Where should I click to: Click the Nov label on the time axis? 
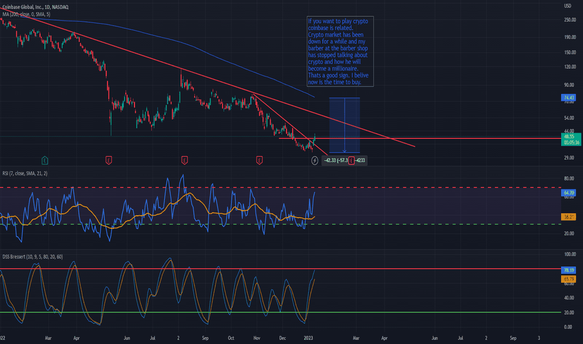coord(256,338)
